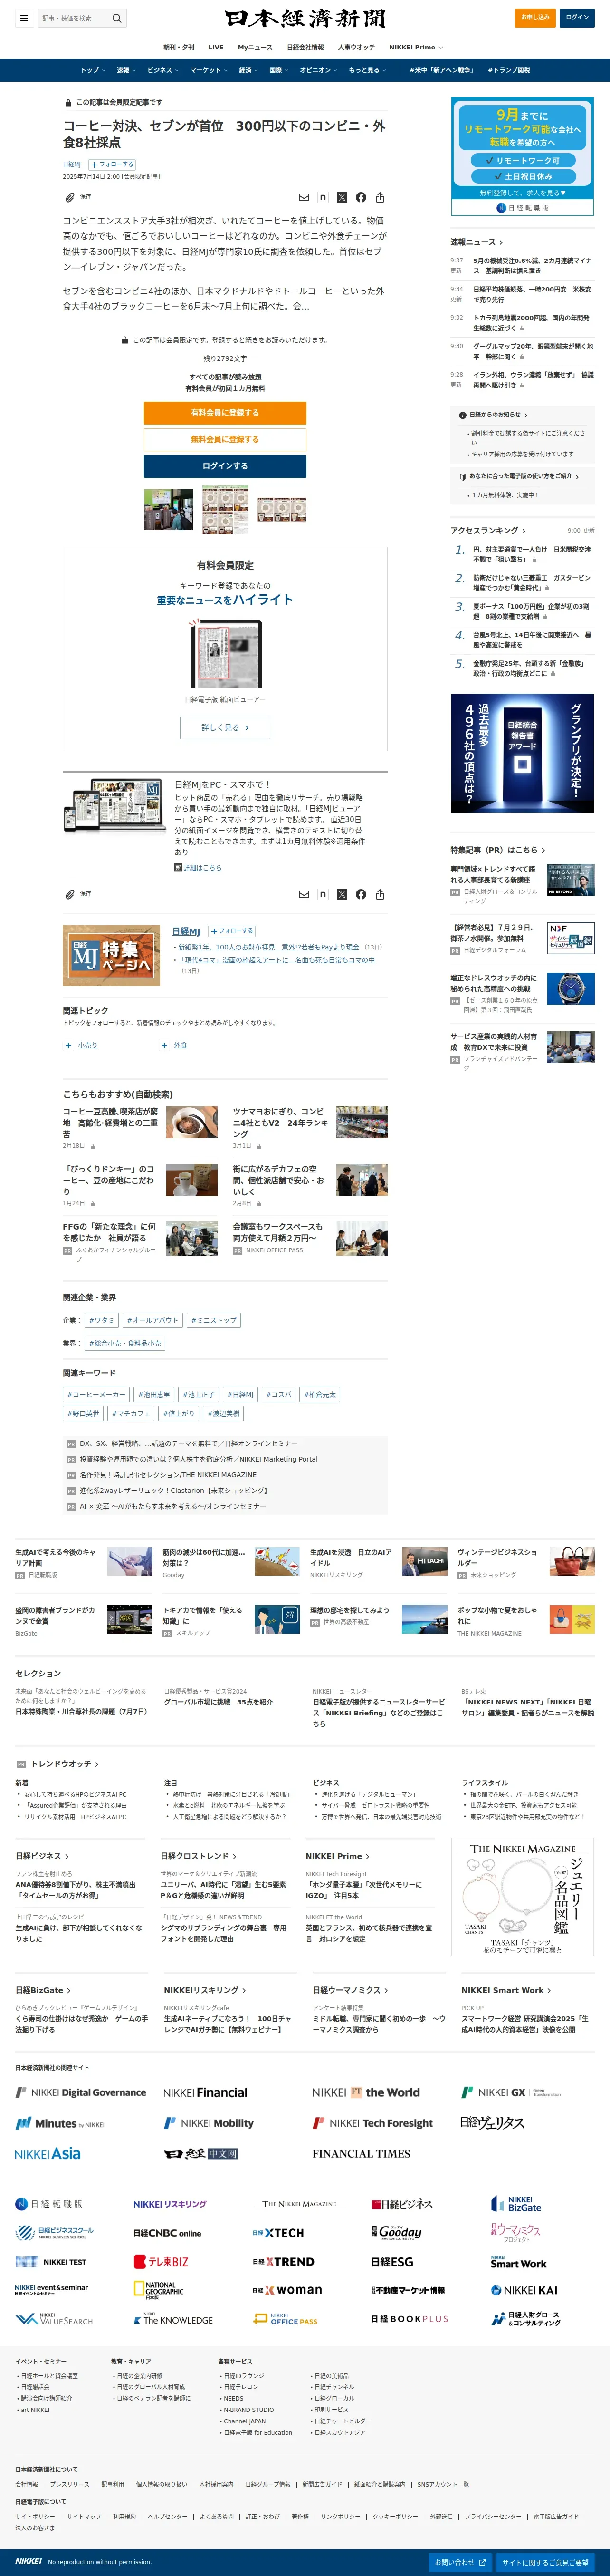Click note share icon above the 日経MJ特集 banner
The image size is (610, 2576).
pyautogui.click(x=323, y=894)
